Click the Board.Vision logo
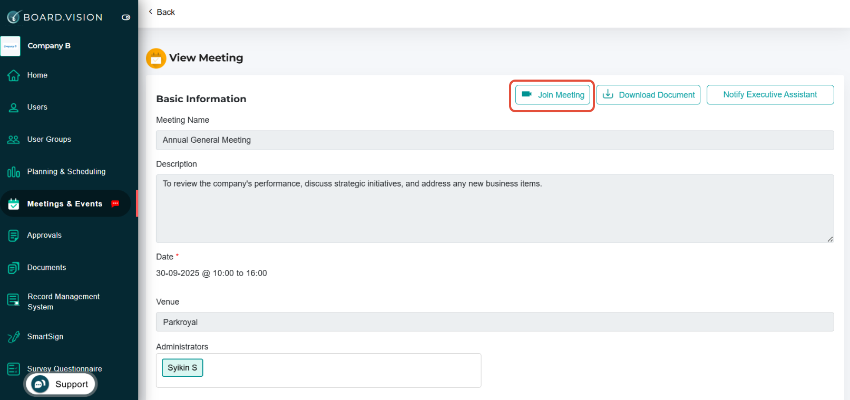The image size is (850, 400). [x=55, y=17]
